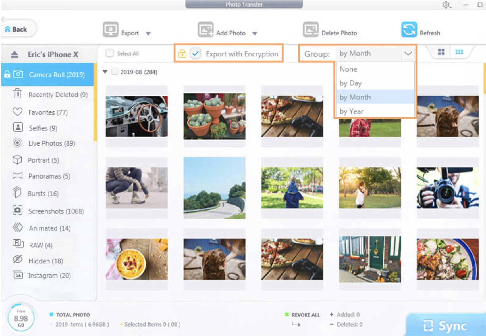
Task: Switch to small grid view
Action: click(459, 52)
